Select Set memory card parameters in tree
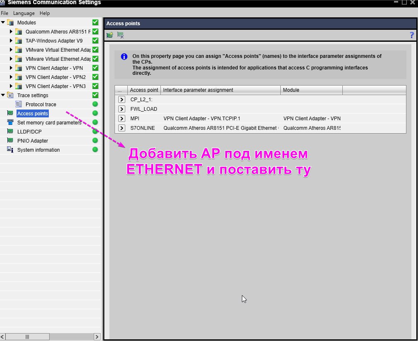The height and width of the screenshot is (341, 418). 49,122
